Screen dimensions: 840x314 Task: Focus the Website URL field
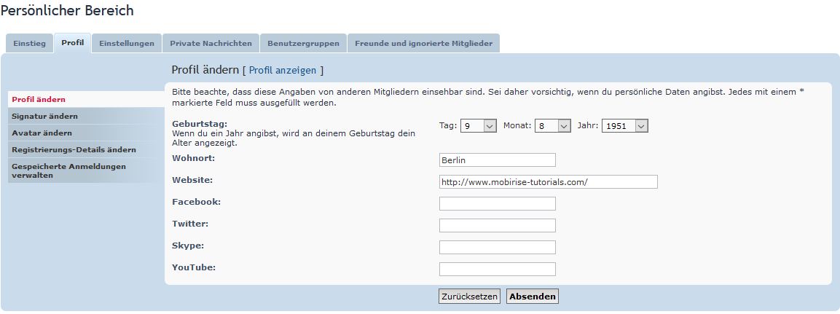(548, 182)
